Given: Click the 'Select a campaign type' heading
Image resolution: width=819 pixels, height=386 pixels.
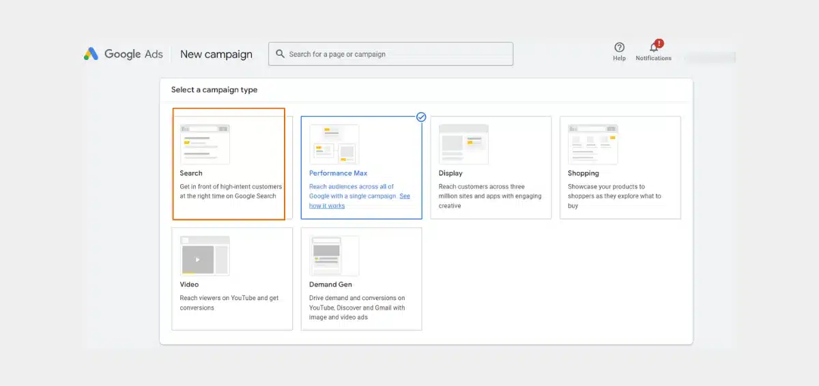Looking at the screenshot, I should 214,89.
